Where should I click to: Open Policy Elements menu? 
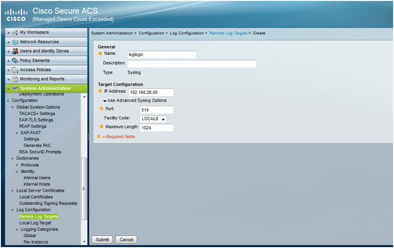coord(46,60)
